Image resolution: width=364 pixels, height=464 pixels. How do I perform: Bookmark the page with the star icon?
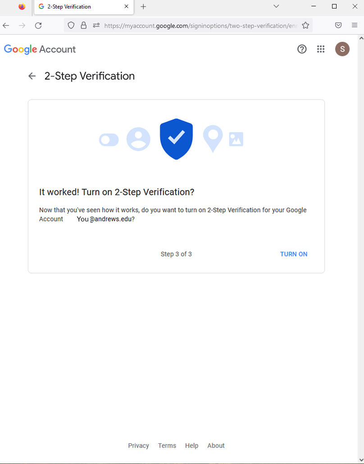[305, 25]
